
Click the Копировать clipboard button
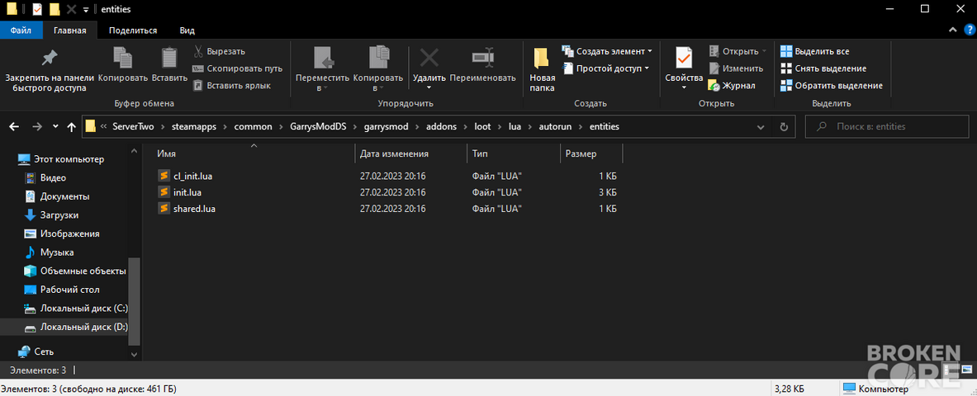(123, 65)
